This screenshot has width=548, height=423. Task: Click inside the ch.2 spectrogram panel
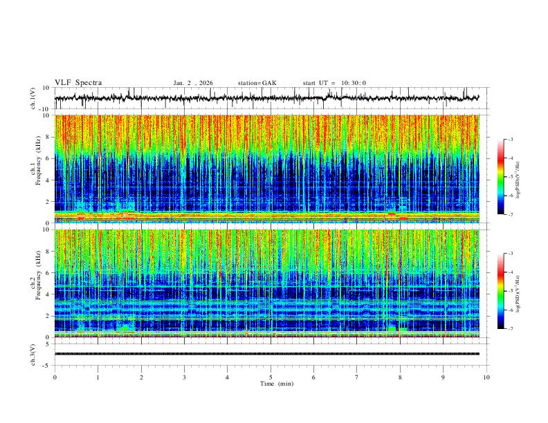pos(267,283)
